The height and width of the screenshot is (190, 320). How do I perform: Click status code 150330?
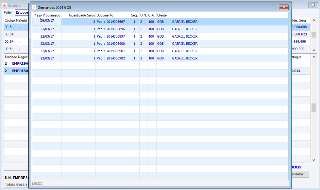[37, 184]
